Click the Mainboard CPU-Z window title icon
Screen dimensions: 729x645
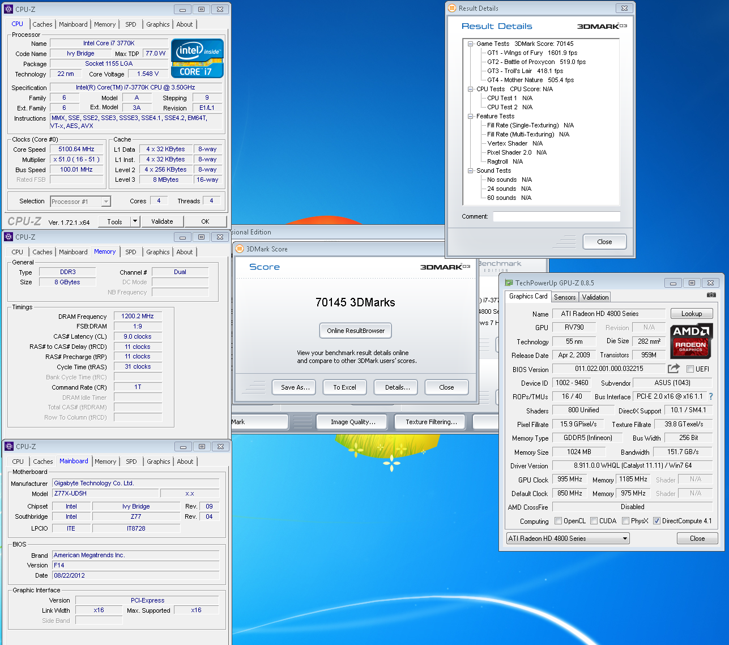click(x=8, y=446)
